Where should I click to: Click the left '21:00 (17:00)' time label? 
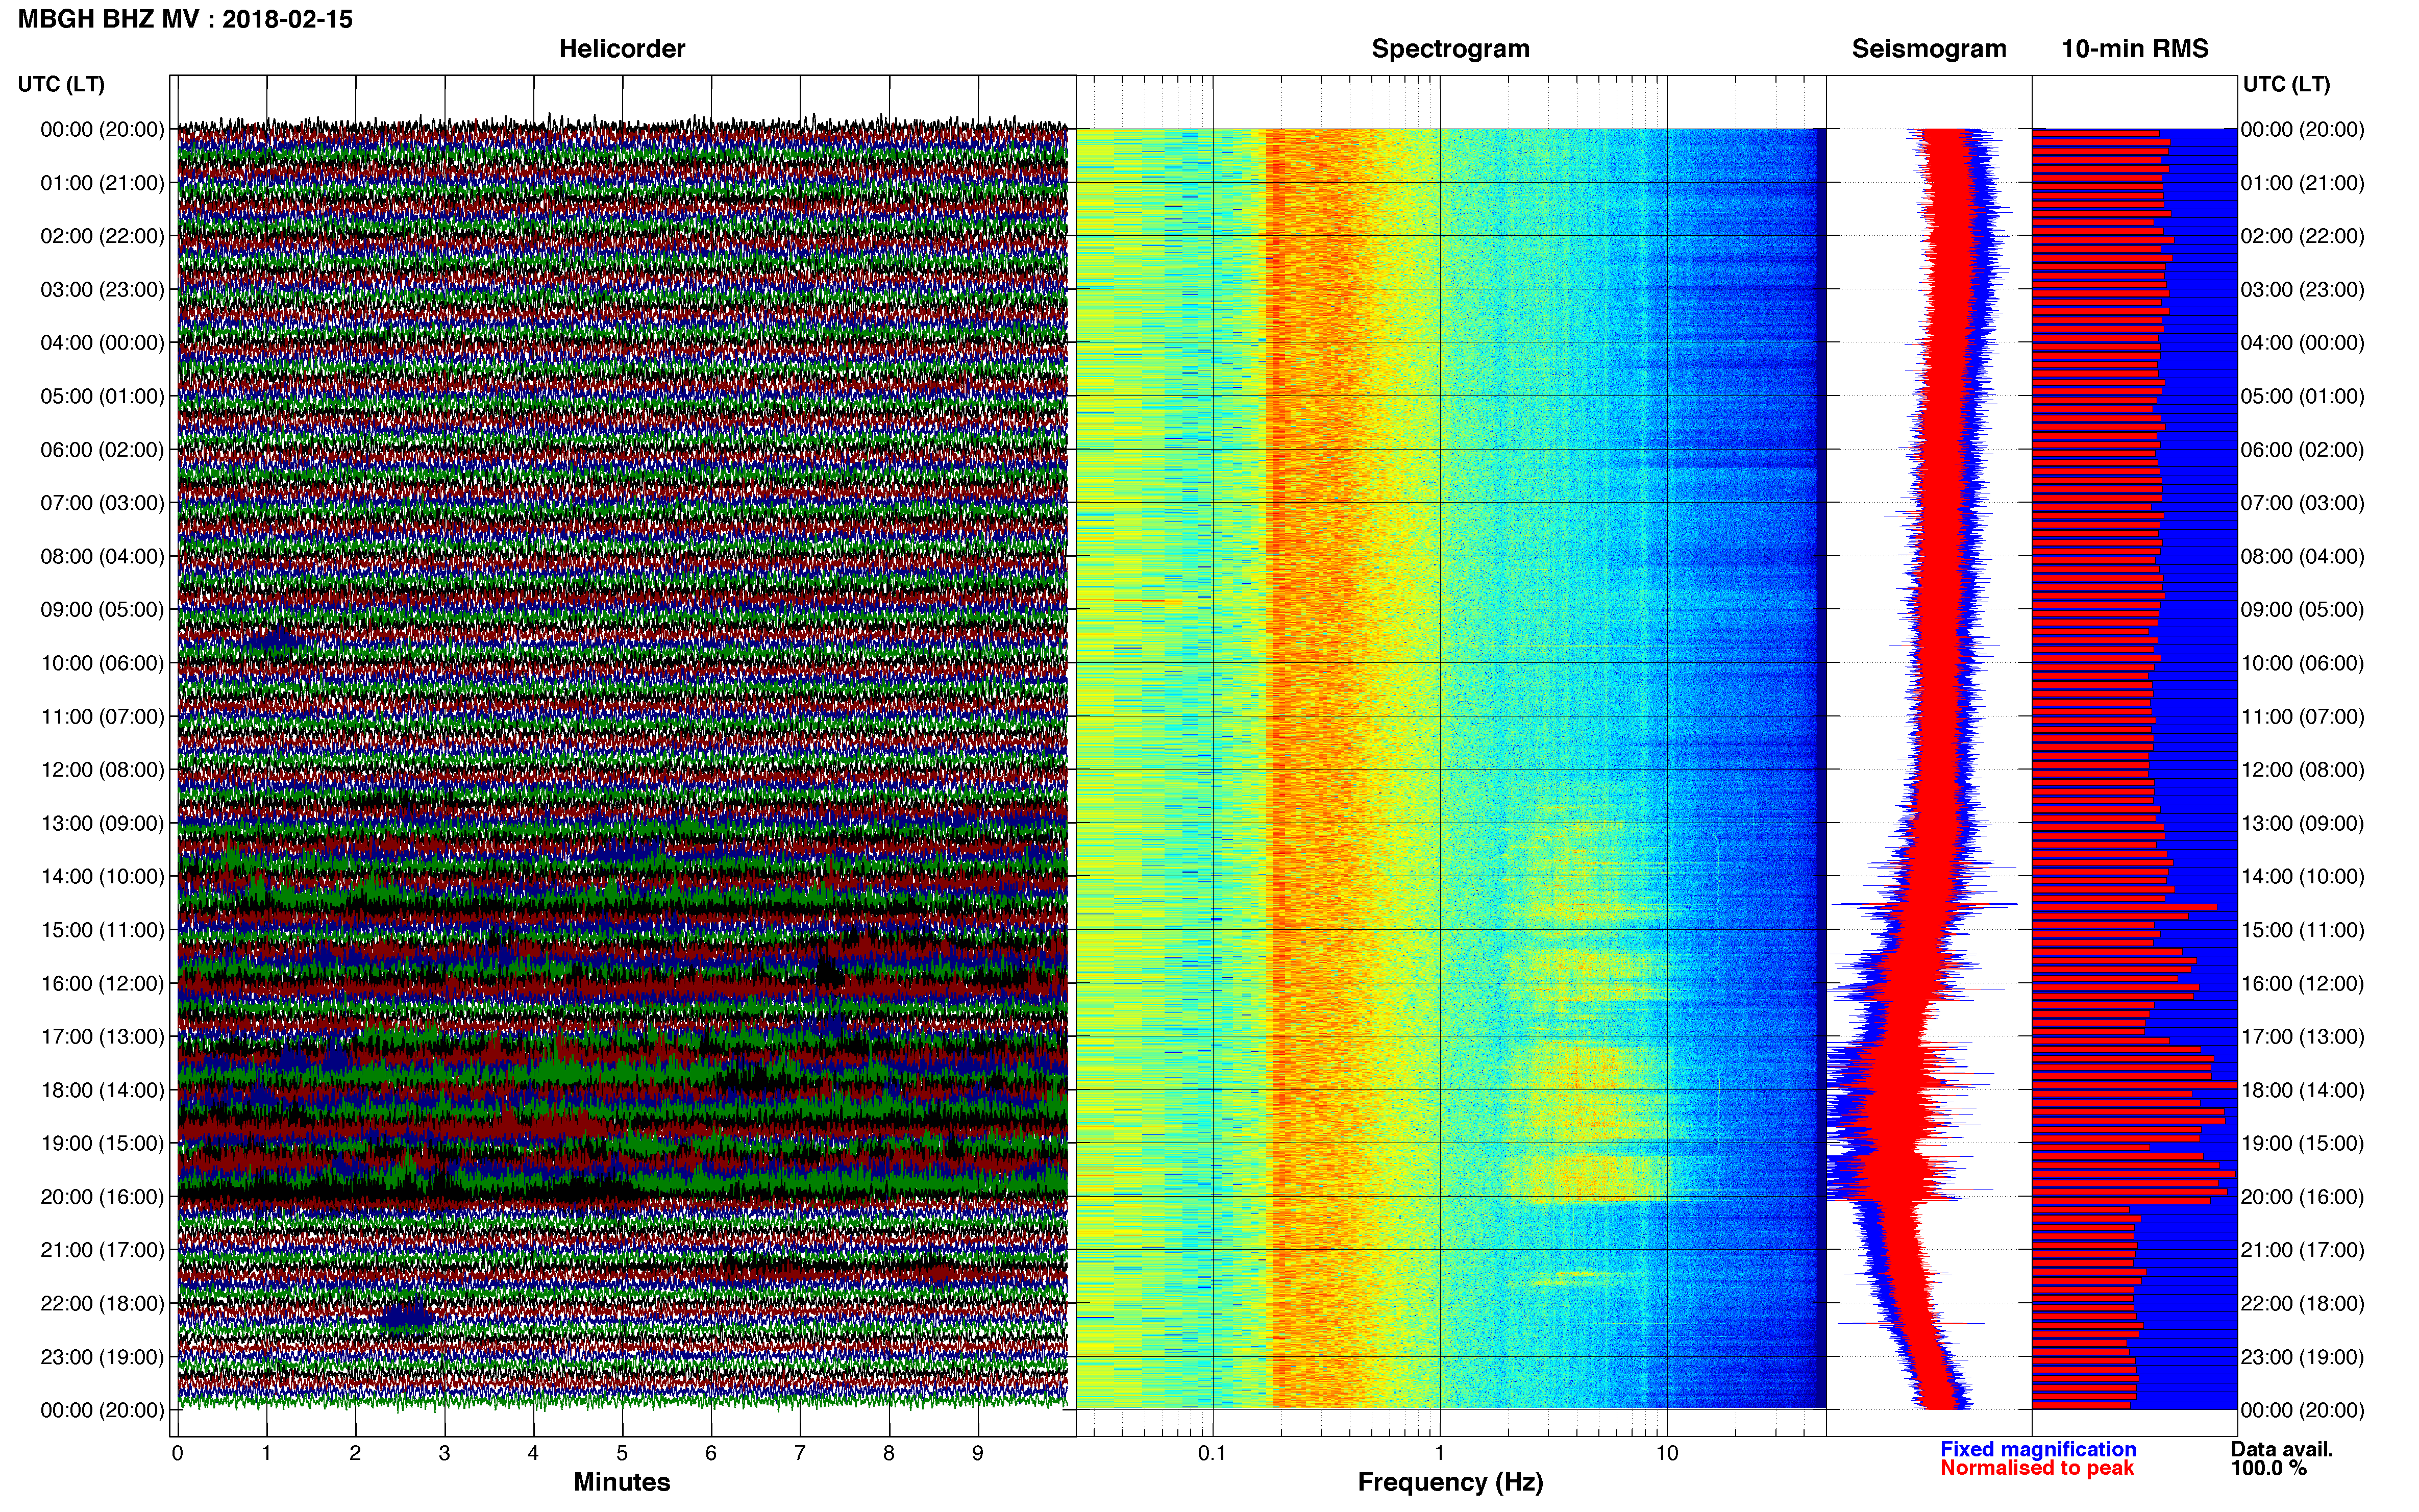[x=102, y=1250]
